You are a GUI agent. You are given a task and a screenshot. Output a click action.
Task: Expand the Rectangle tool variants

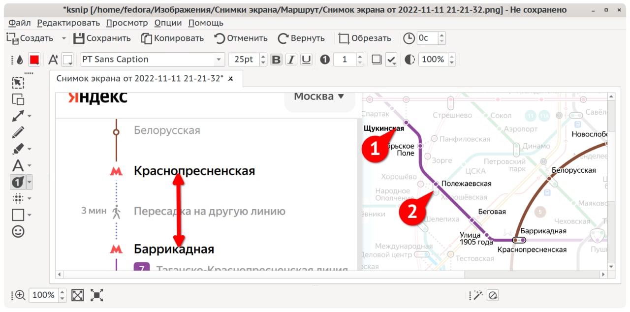coord(30,216)
